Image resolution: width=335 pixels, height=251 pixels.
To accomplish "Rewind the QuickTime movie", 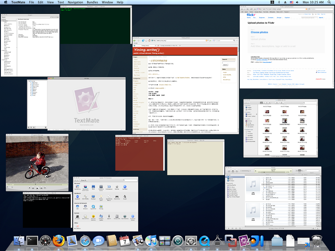I will click(x=33, y=188).
